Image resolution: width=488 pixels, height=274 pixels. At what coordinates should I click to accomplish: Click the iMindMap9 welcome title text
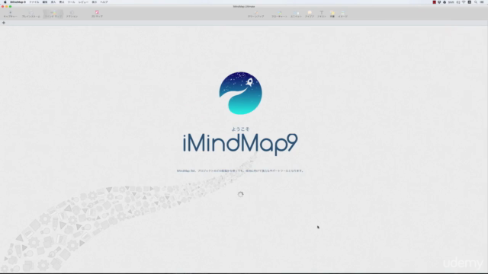(240, 144)
